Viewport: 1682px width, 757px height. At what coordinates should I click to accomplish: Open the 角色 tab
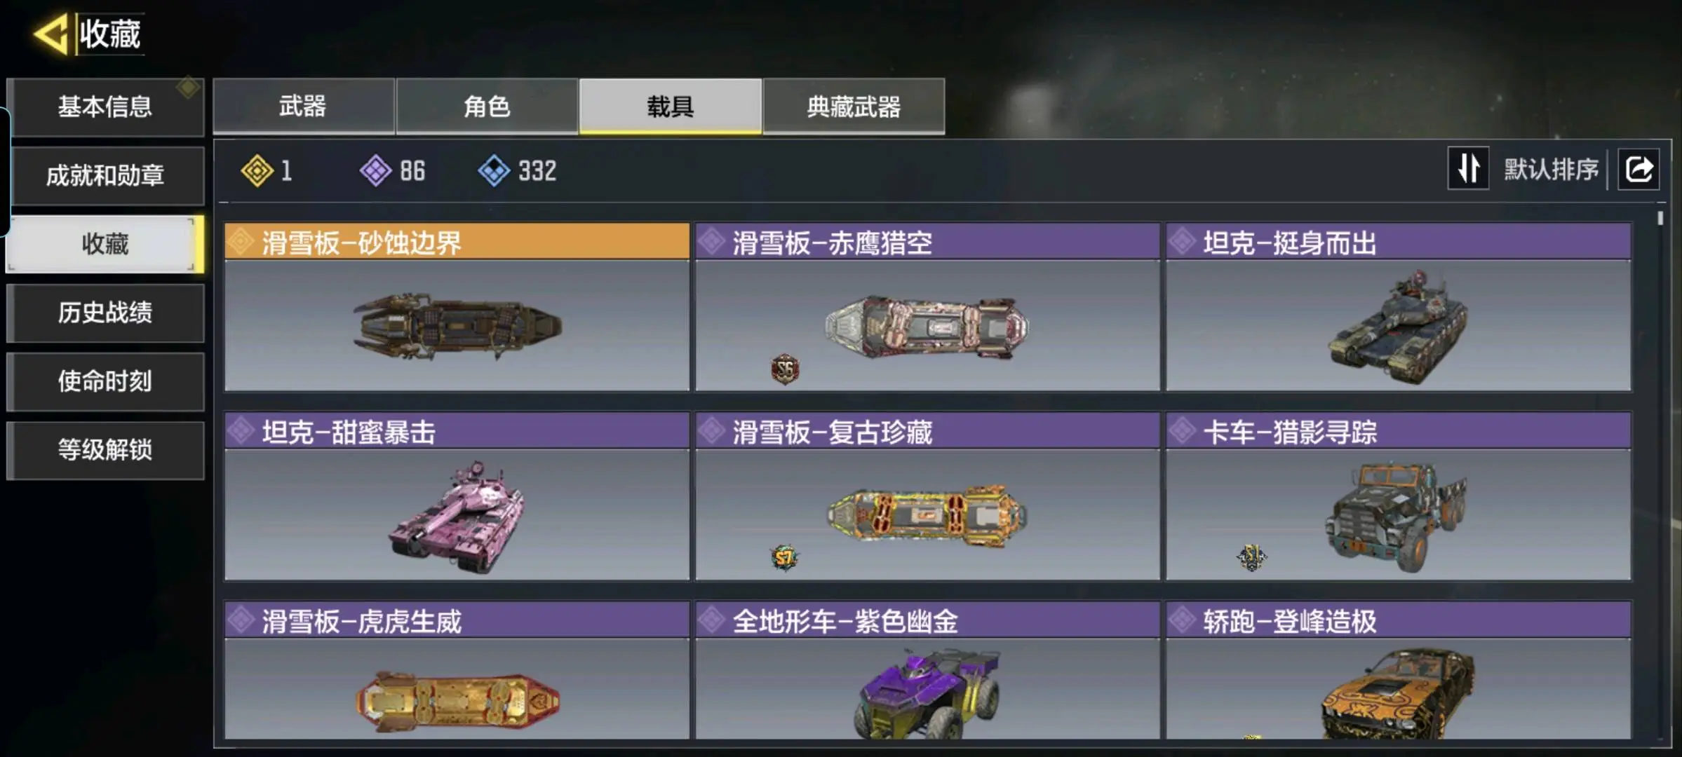click(x=487, y=107)
